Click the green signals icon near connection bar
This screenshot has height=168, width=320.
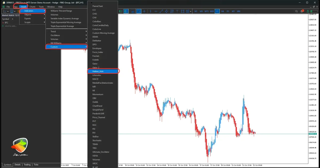coord(307,11)
